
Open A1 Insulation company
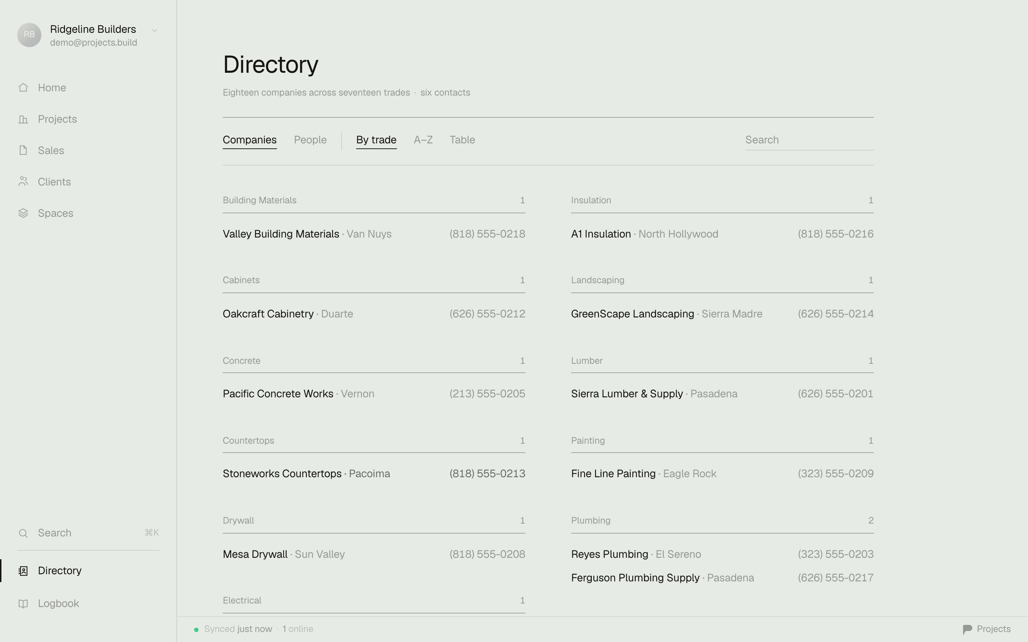point(601,234)
